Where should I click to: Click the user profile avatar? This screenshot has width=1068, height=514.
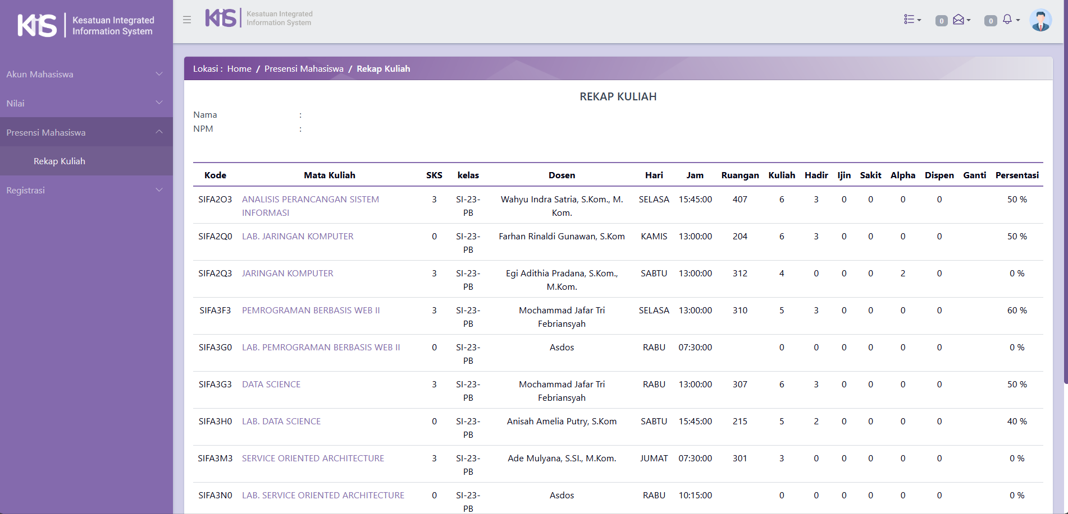coord(1040,20)
